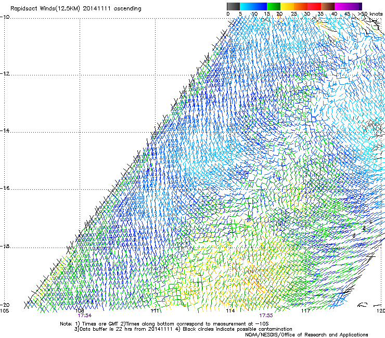Click the latitude label -20
The image size is (385, 338).
pyautogui.click(x=5, y=305)
